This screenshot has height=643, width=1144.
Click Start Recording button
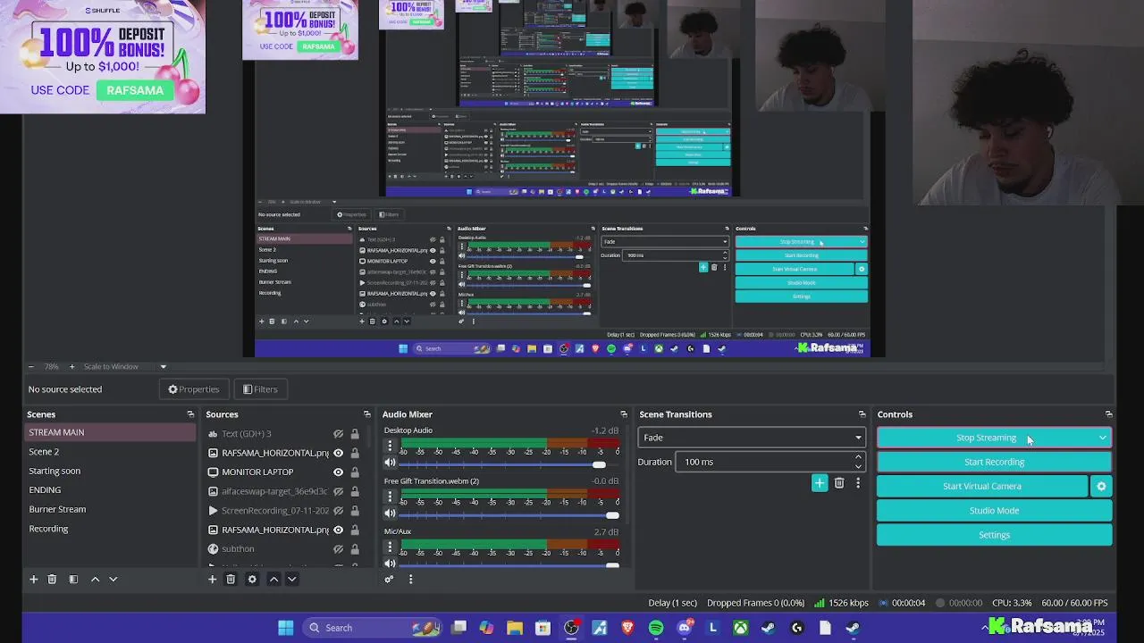[x=994, y=462]
